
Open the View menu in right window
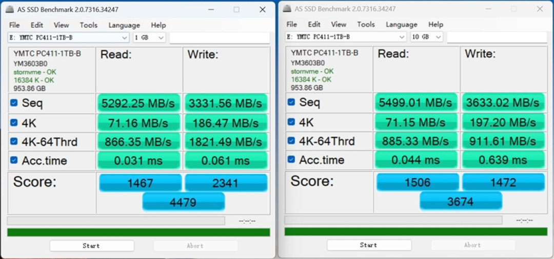(339, 25)
